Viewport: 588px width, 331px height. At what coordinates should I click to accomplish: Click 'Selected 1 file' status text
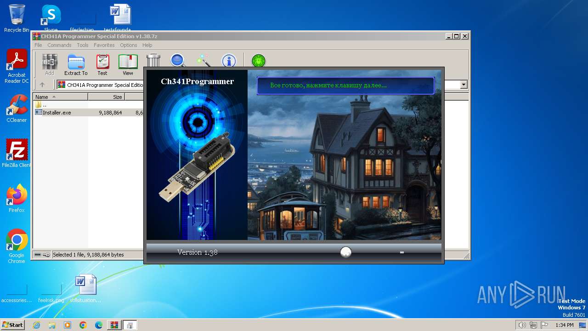(x=88, y=255)
